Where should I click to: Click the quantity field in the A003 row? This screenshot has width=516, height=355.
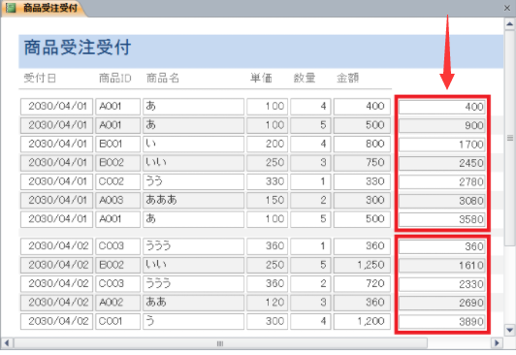310,201
